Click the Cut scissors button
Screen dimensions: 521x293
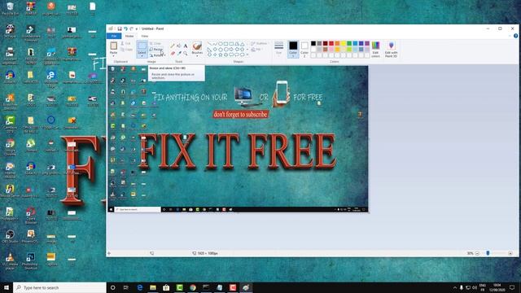click(x=125, y=43)
